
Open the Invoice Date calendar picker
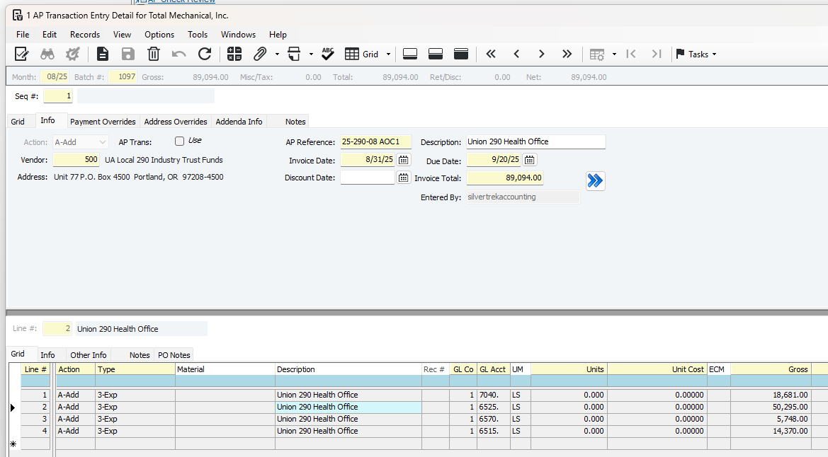[x=404, y=160]
